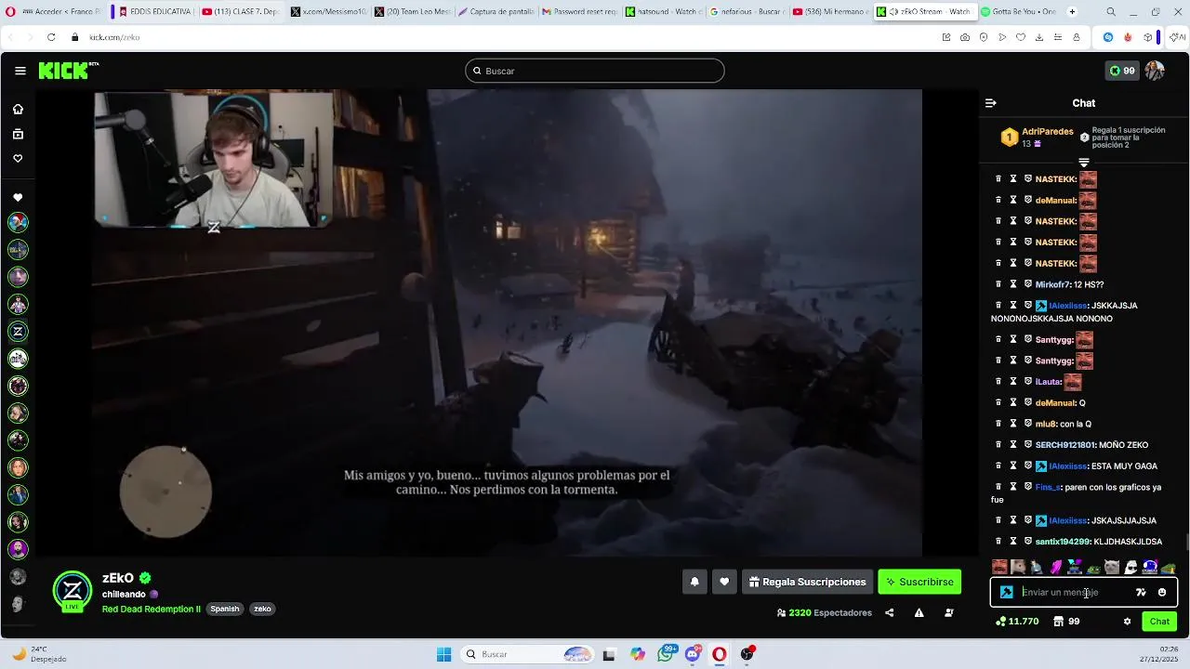Select the zeko tag
The height and width of the screenshot is (669, 1190).
click(262, 610)
